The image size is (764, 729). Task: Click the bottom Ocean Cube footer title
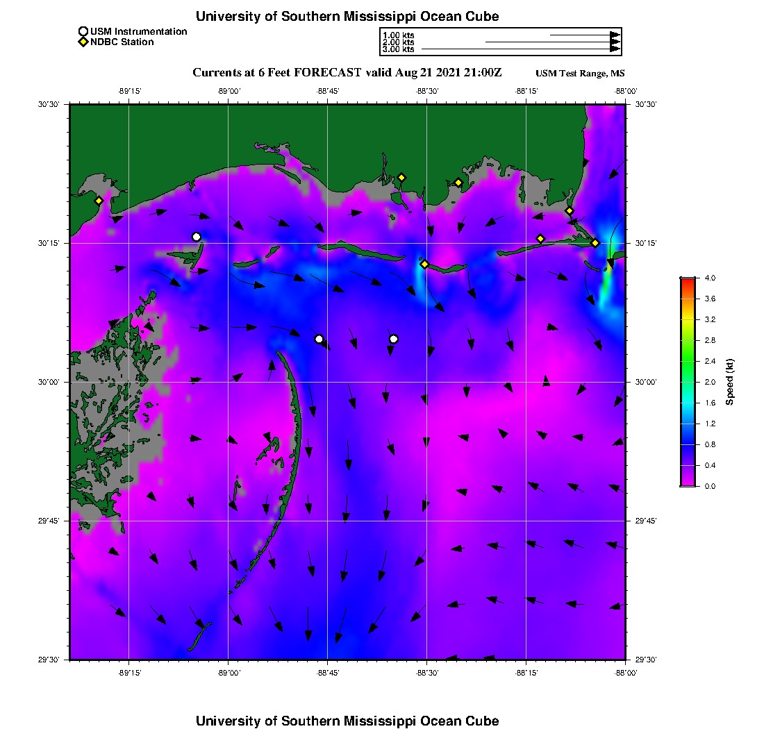[x=347, y=721]
